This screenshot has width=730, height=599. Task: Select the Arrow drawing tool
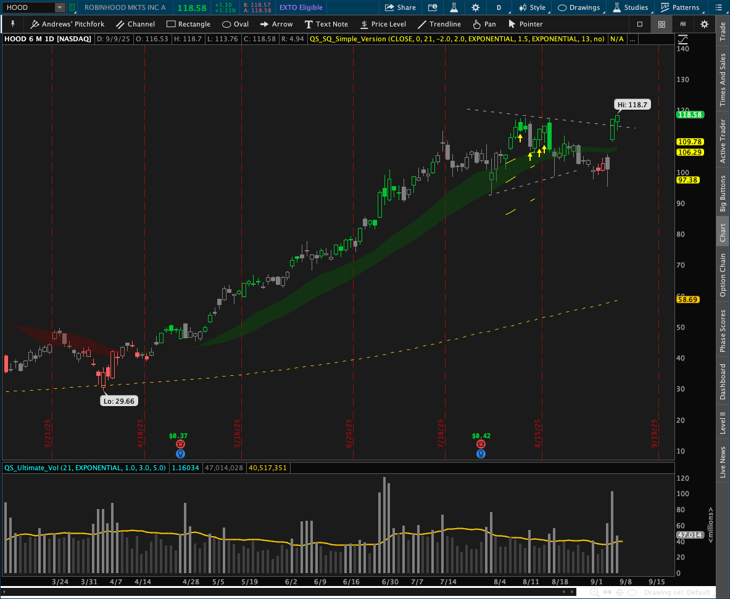[276, 24]
